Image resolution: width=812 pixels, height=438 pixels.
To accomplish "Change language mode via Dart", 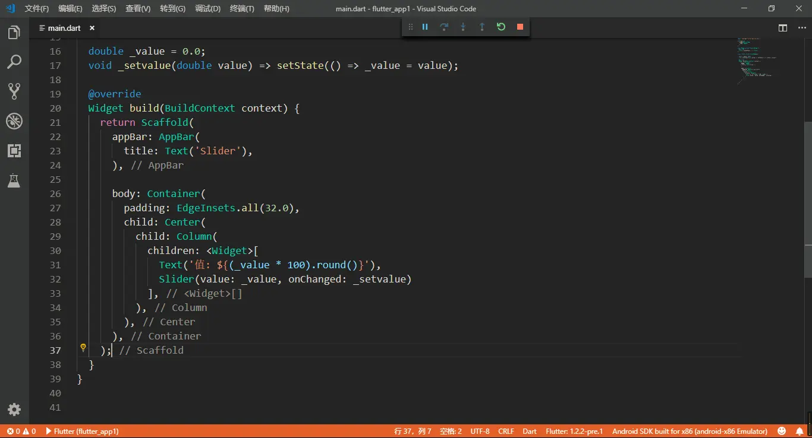I will coord(530,431).
